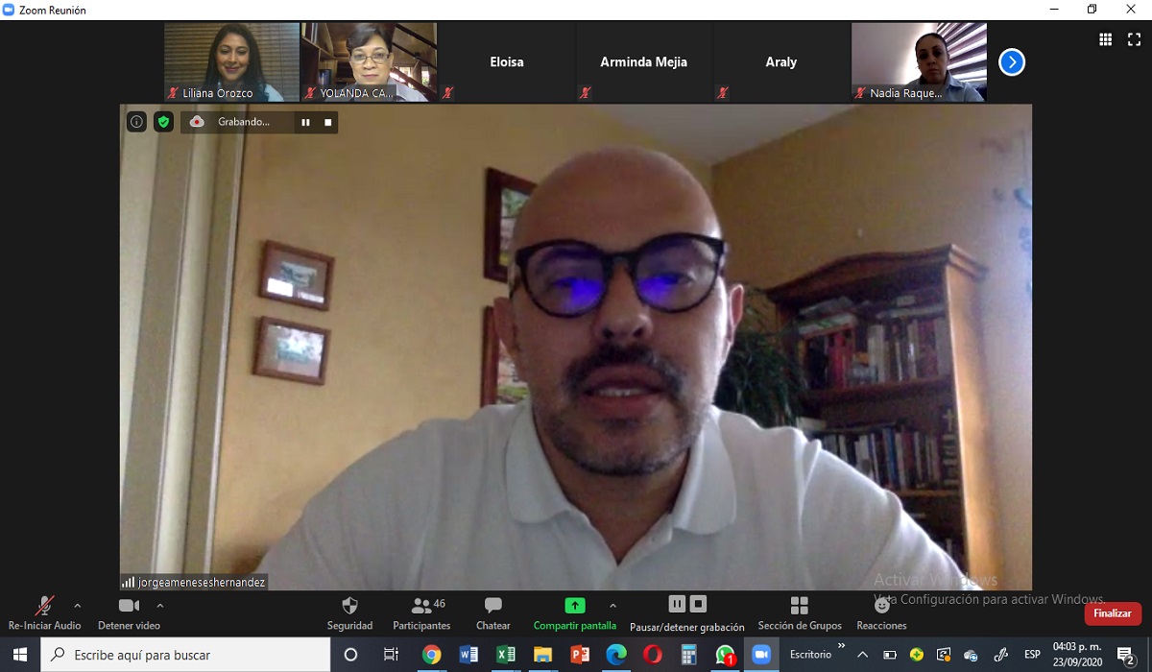Select Eloisa participant tile
Image resolution: width=1152 pixels, height=672 pixels.
[507, 62]
